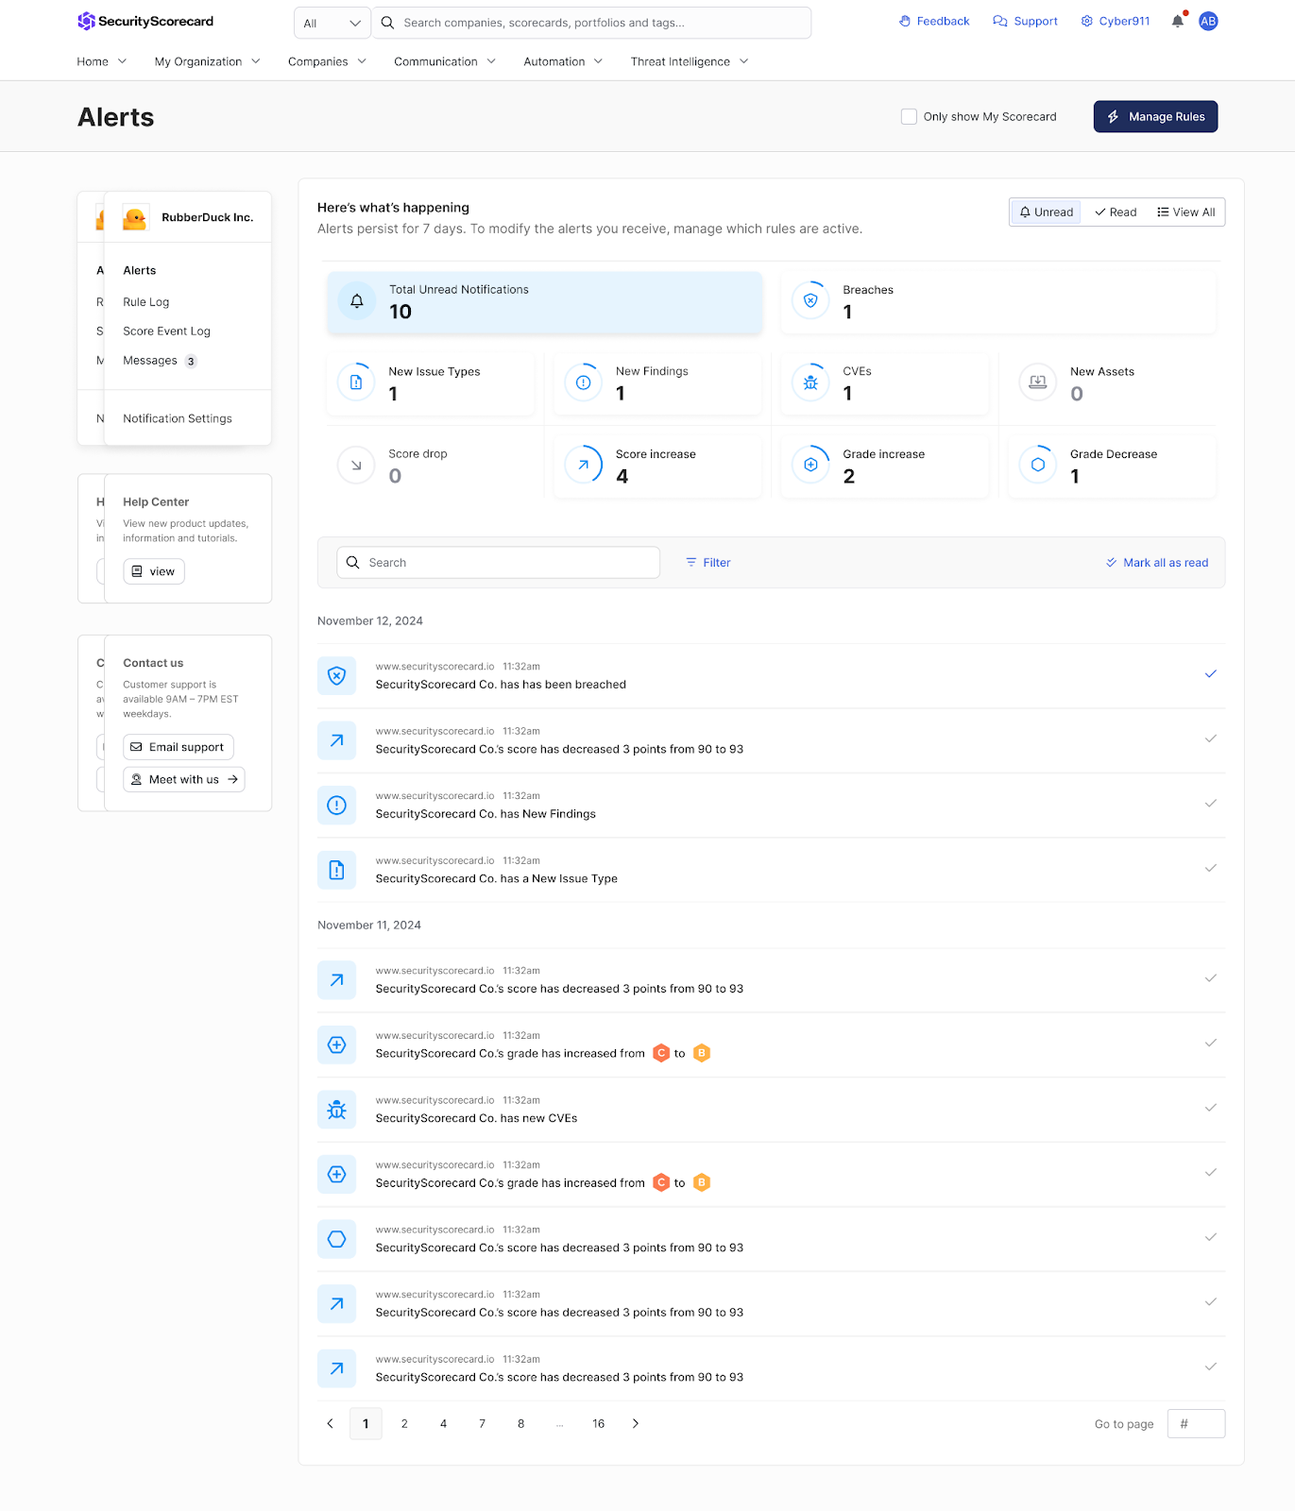
Task: Select the New Findings card icon
Action: [584, 382]
